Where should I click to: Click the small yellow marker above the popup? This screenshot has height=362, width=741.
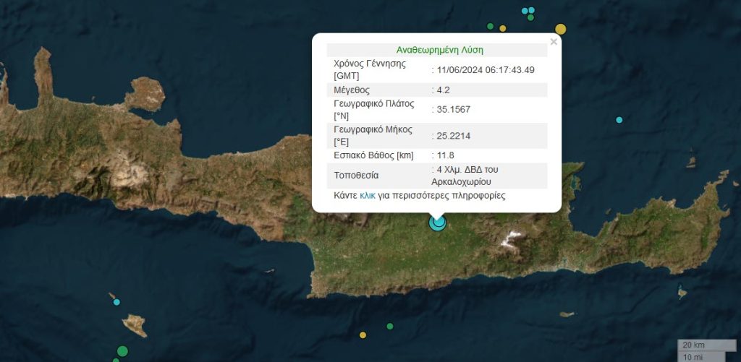tap(503, 28)
